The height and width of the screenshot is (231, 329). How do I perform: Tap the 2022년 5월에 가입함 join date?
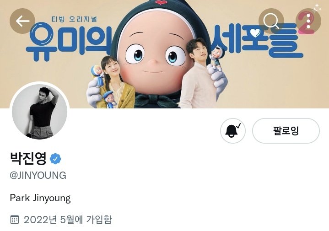pyautogui.click(x=68, y=220)
